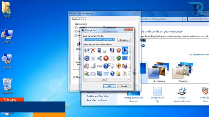Pick the orange shield warning icon
The image size is (209, 117).
(119, 66)
